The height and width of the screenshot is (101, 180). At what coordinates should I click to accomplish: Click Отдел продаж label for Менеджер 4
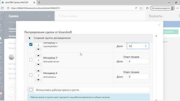(131, 72)
